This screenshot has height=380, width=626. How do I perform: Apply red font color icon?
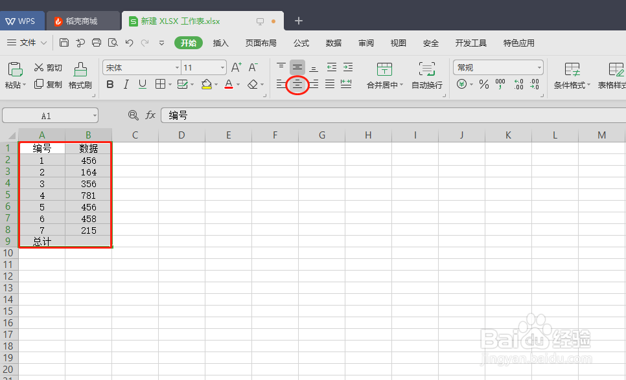(229, 84)
